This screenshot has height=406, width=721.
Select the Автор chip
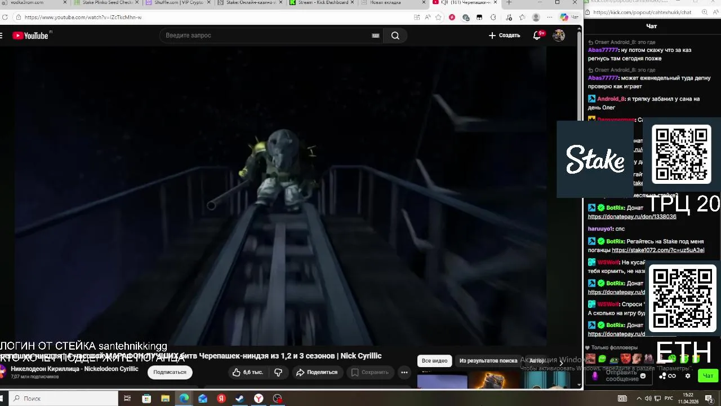pos(537,361)
